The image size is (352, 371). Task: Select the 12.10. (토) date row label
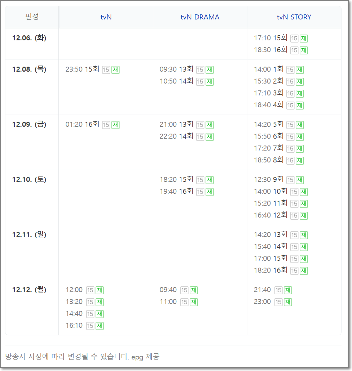coord(29,180)
